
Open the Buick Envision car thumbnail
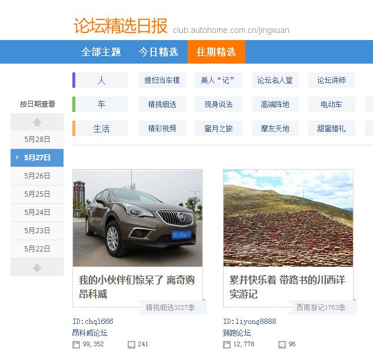[x=138, y=218]
